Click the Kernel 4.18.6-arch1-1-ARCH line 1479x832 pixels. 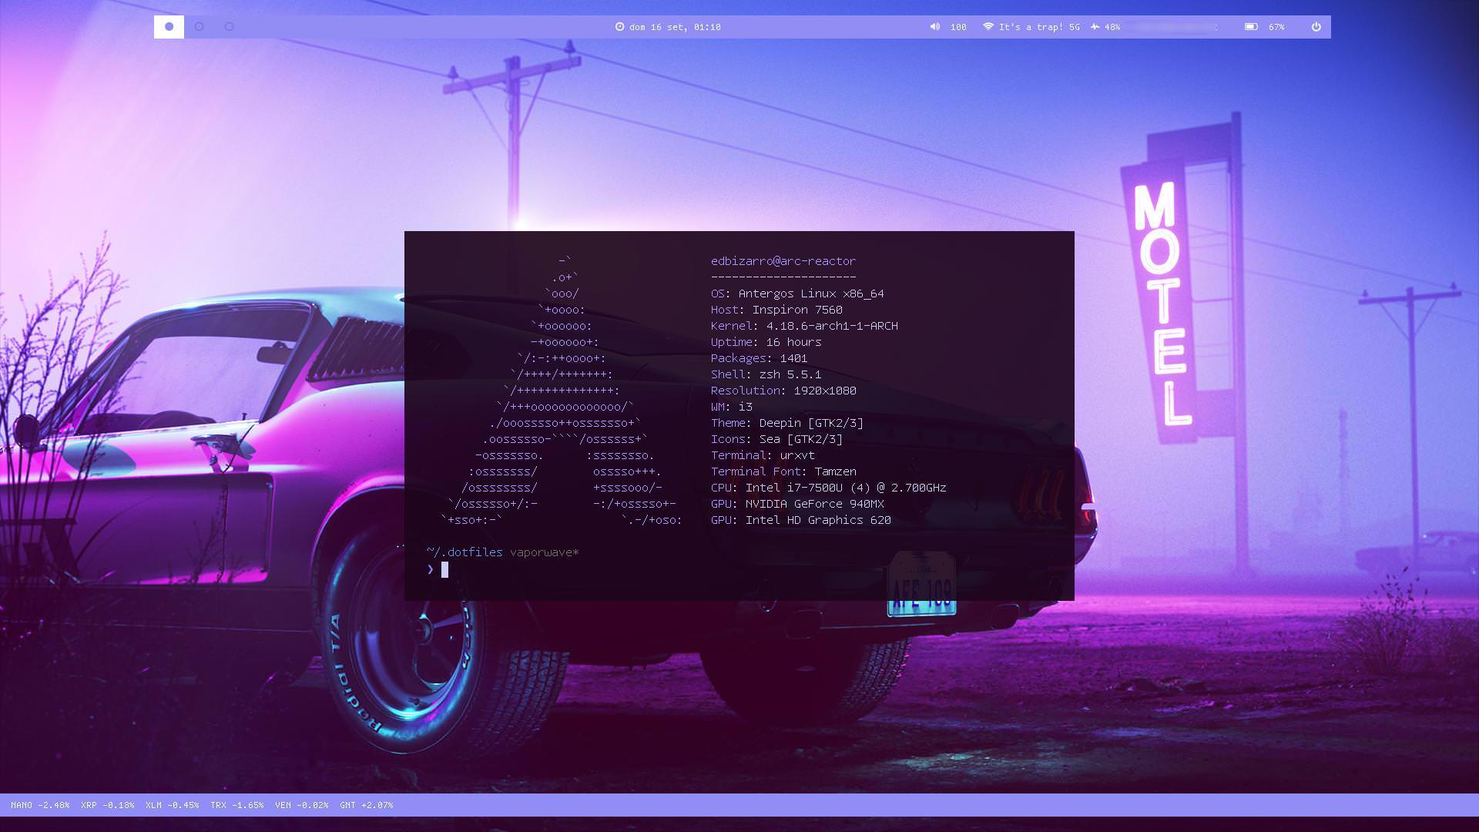pos(804,326)
